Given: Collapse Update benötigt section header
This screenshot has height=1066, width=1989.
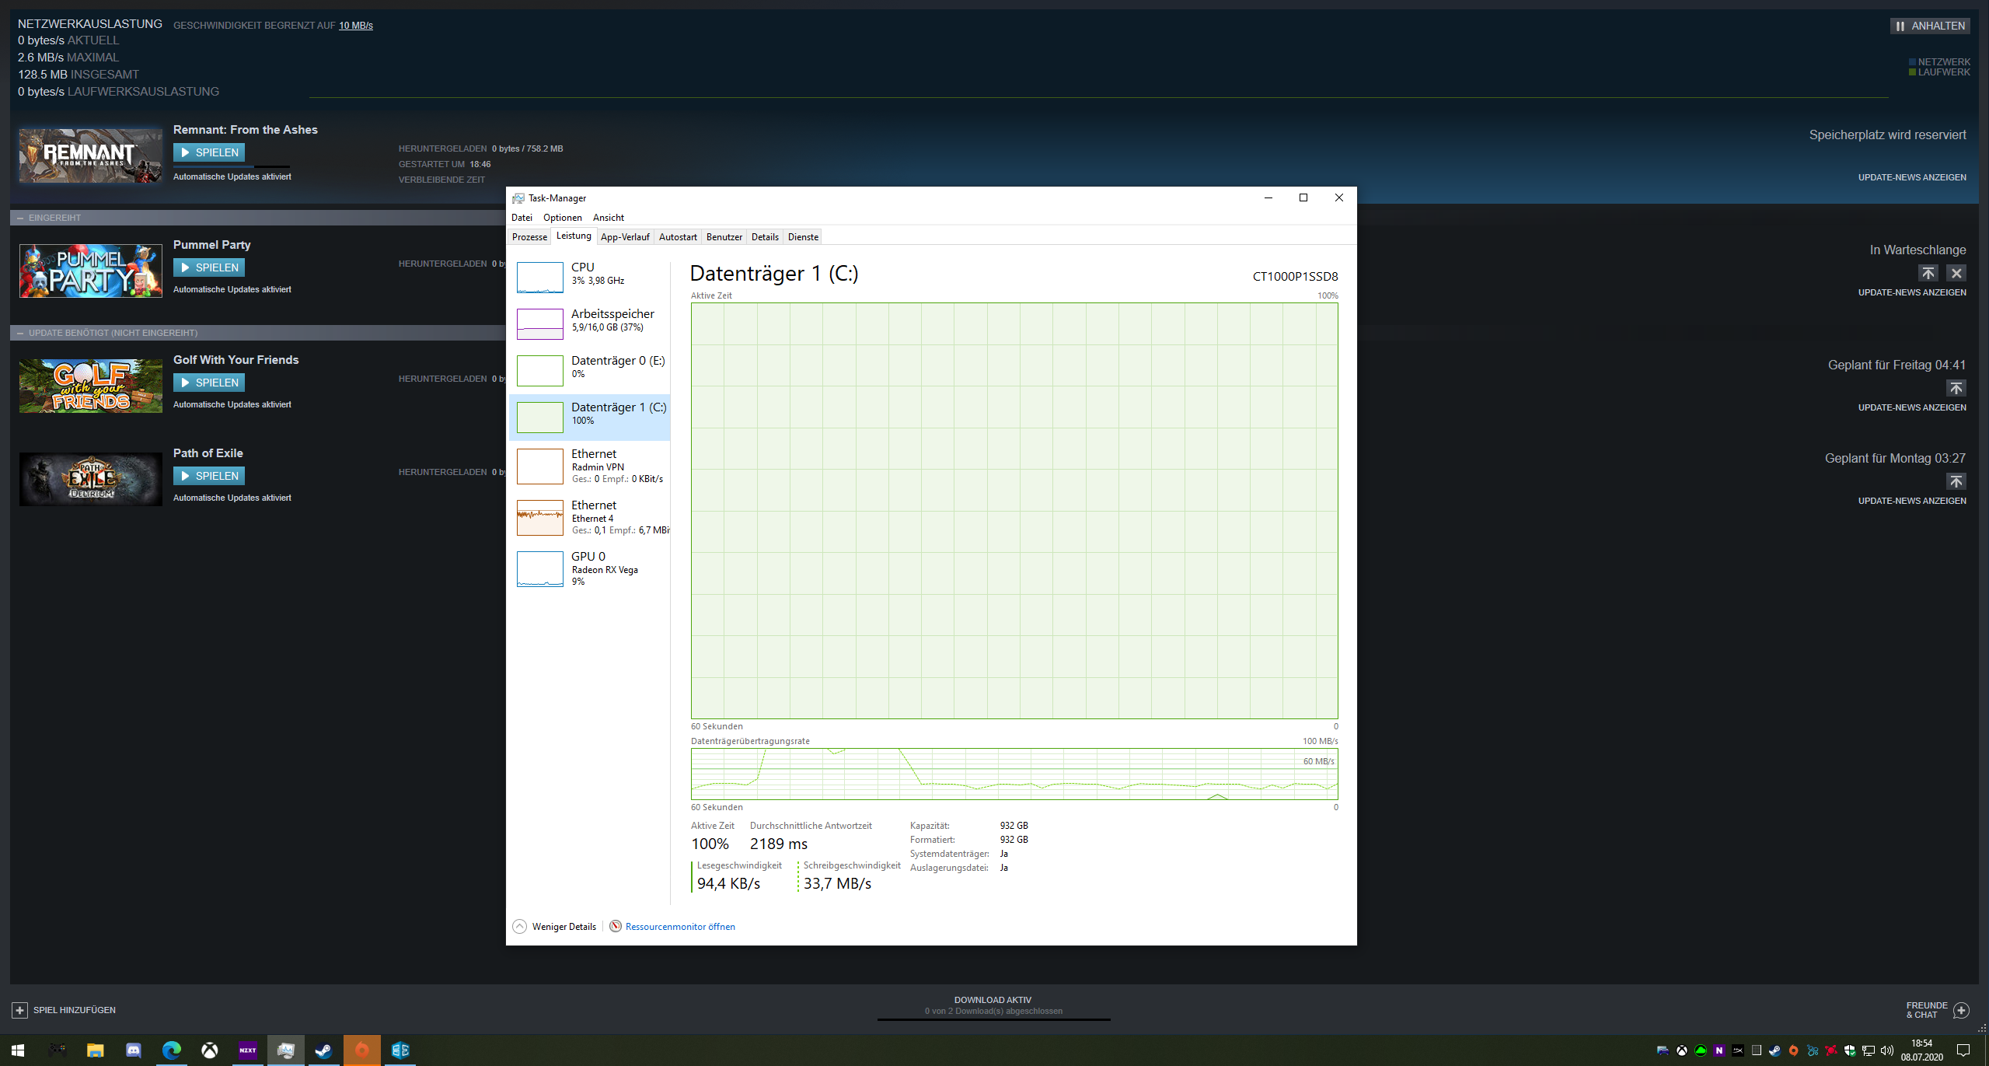Looking at the screenshot, I should pyautogui.click(x=20, y=333).
